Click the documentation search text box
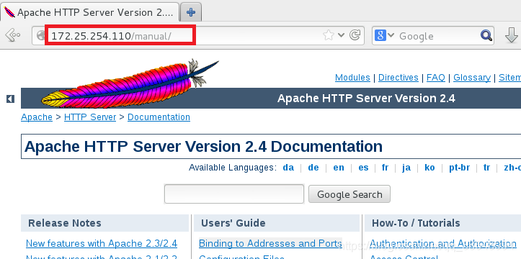The height and width of the screenshot is (259, 521). pos(234,194)
